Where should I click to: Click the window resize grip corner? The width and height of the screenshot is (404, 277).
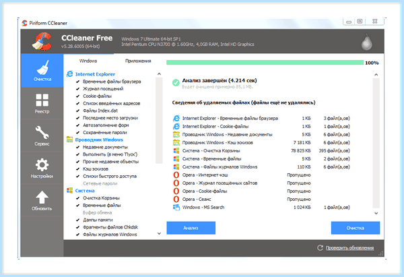(x=381, y=253)
